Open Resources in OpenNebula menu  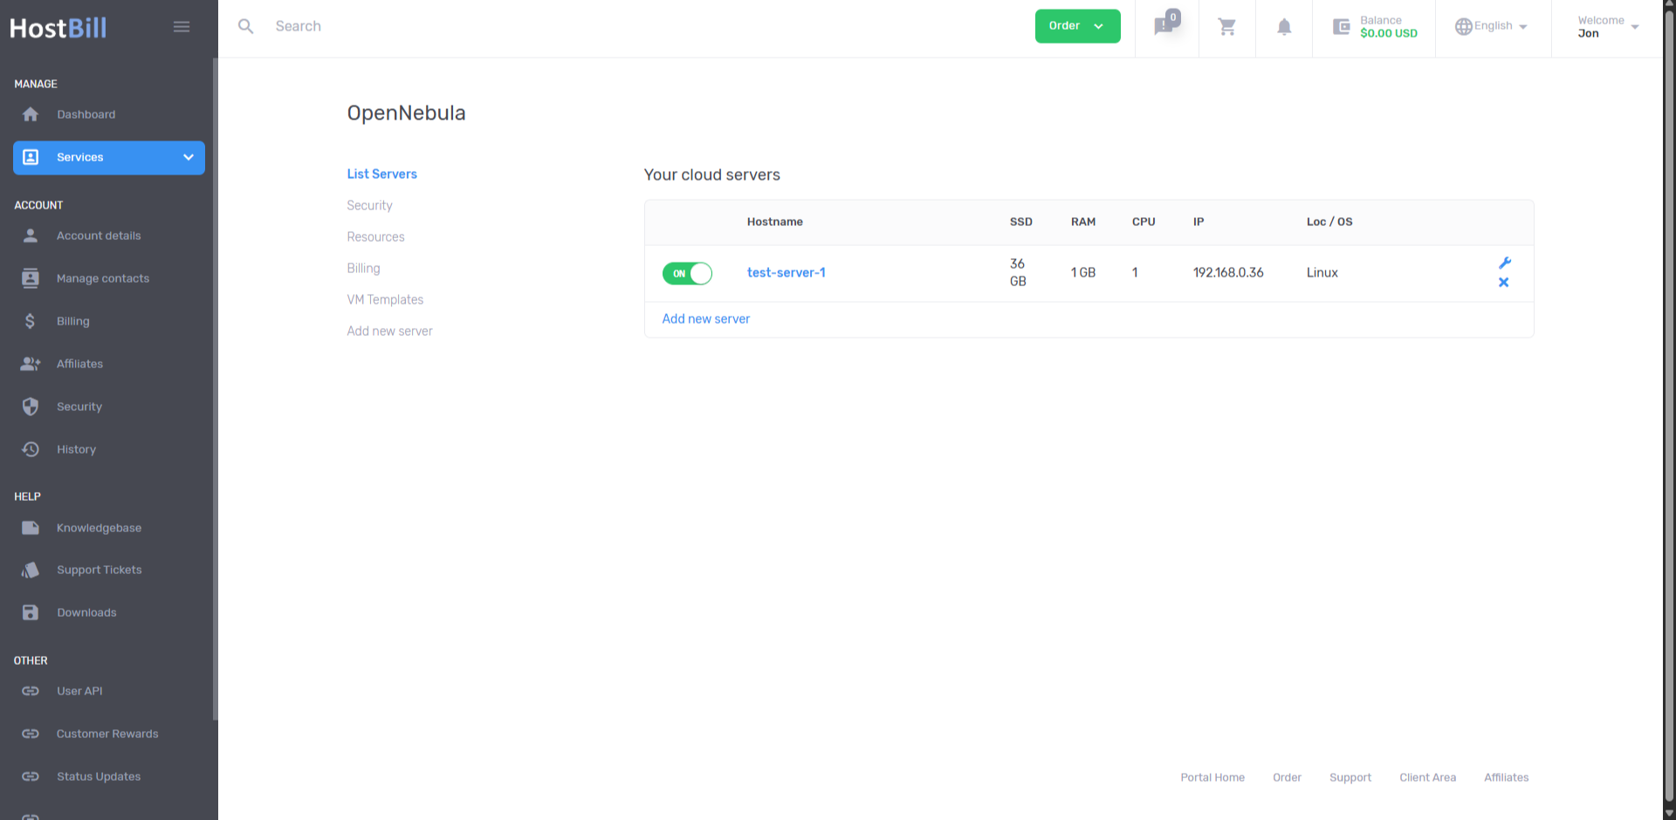(375, 236)
